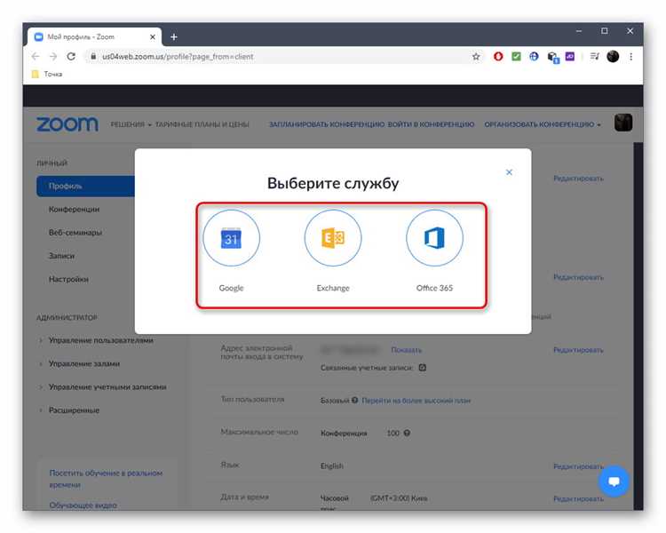Click the Zoom logo
The height and width of the screenshot is (533, 666).
coord(67,124)
